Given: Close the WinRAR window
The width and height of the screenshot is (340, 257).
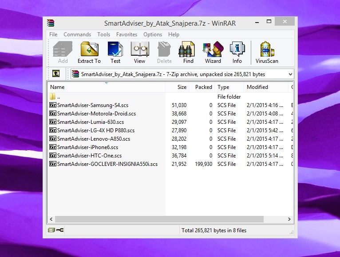Looking at the screenshot, I should pyautogui.click(x=285, y=21).
